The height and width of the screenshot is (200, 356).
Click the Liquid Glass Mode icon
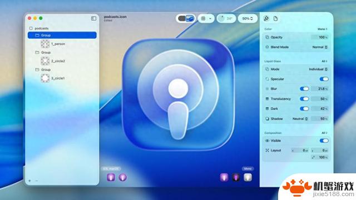pos(267,69)
